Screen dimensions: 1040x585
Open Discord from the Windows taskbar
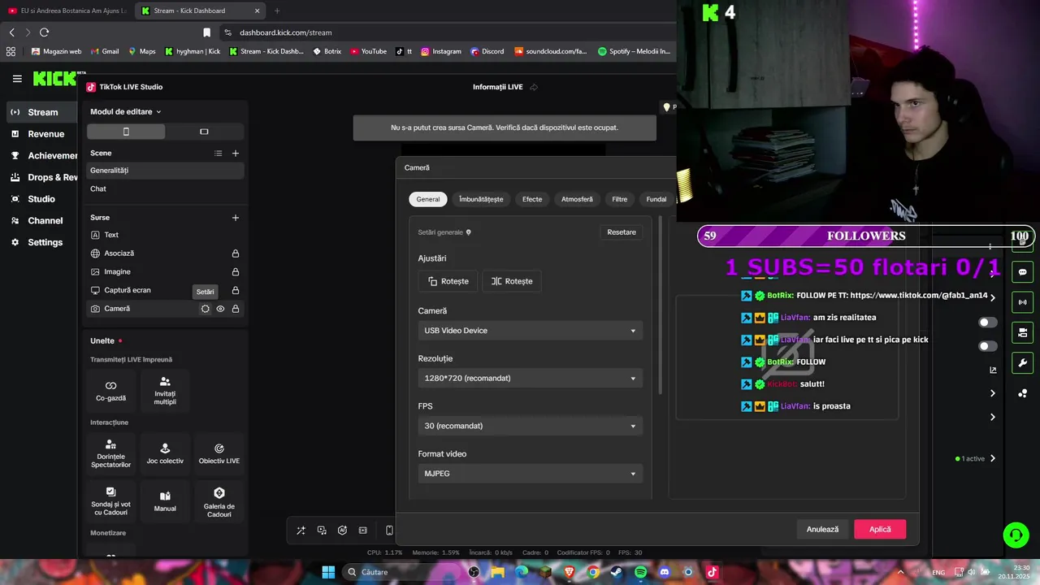click(665, 572)
